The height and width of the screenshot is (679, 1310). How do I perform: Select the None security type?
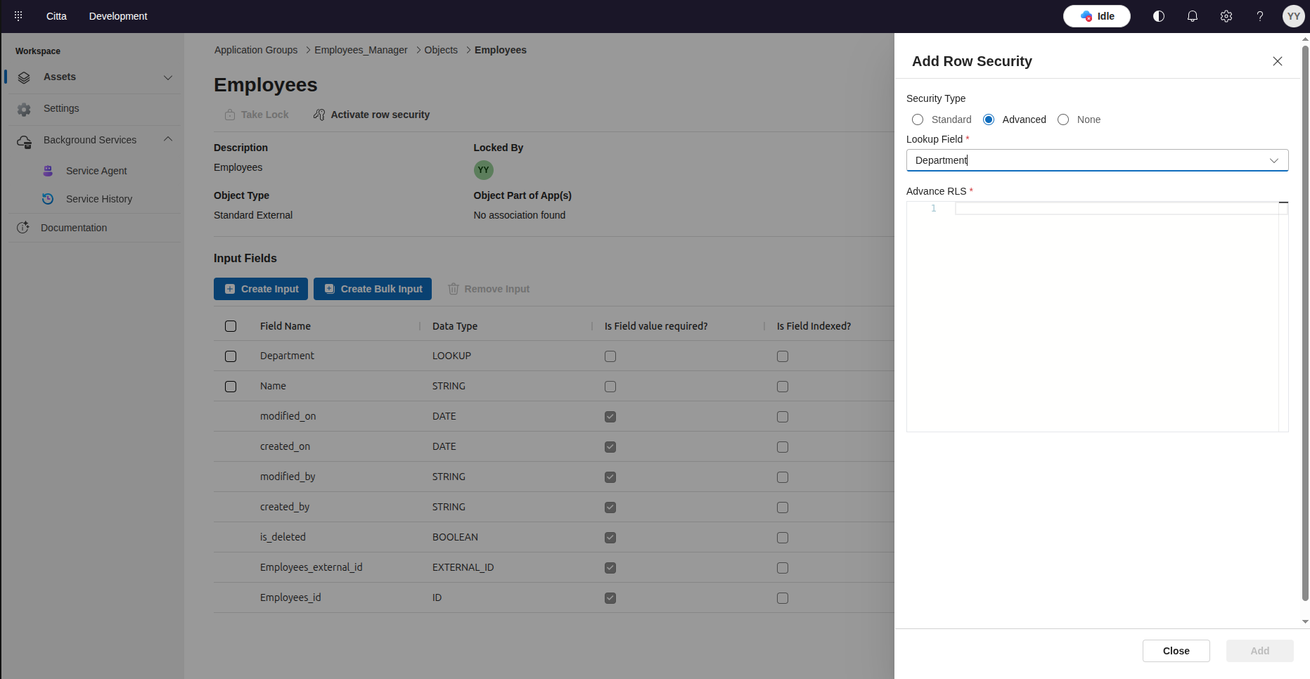(1063, 119)
